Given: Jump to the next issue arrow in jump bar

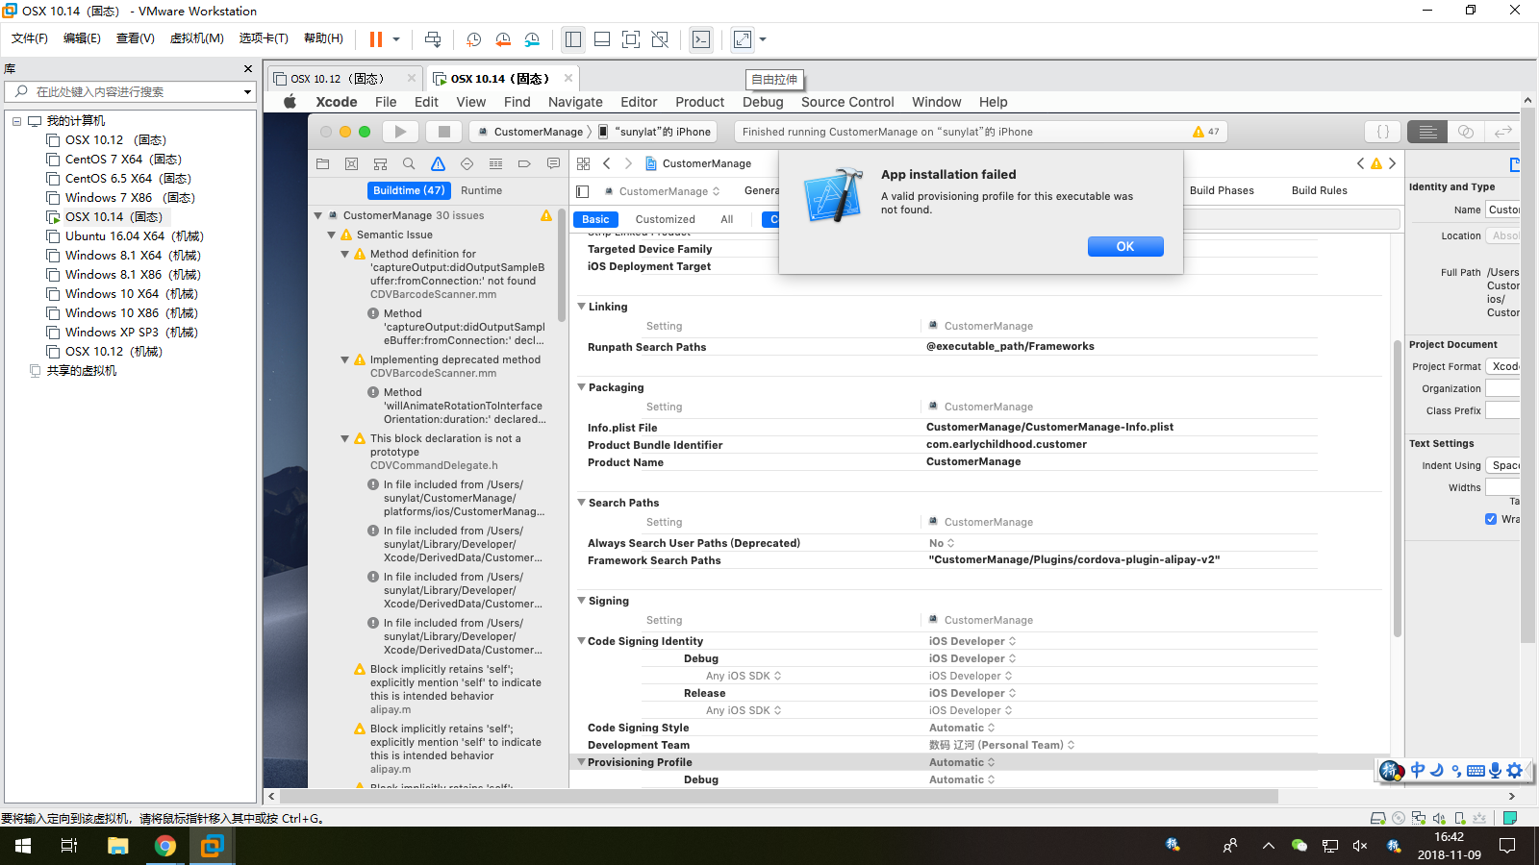Looking at the screenshot, I should (x=1392, y=163).
